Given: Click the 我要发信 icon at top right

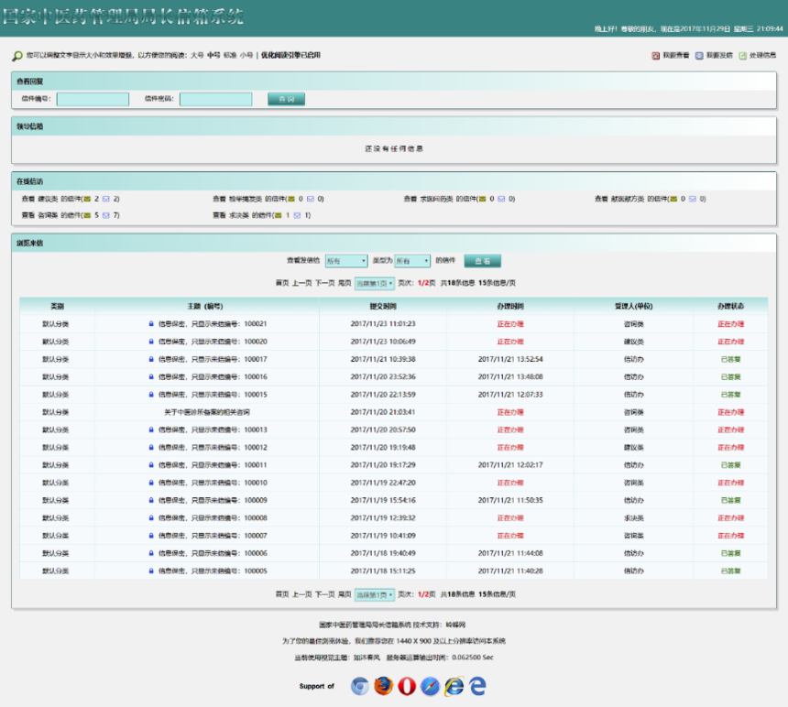Looking at the screenshot, I should (x=699, y=56).
